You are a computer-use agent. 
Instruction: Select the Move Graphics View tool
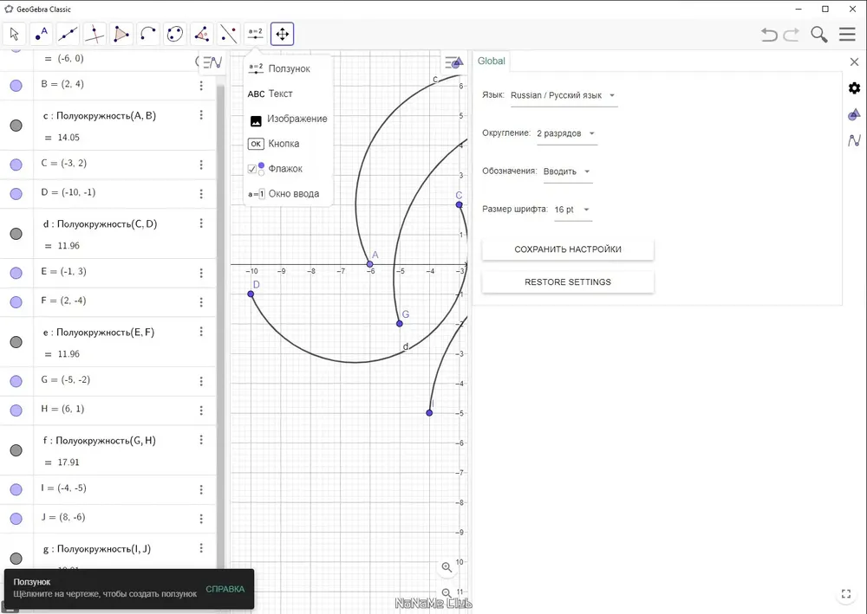tap(282, 35)
